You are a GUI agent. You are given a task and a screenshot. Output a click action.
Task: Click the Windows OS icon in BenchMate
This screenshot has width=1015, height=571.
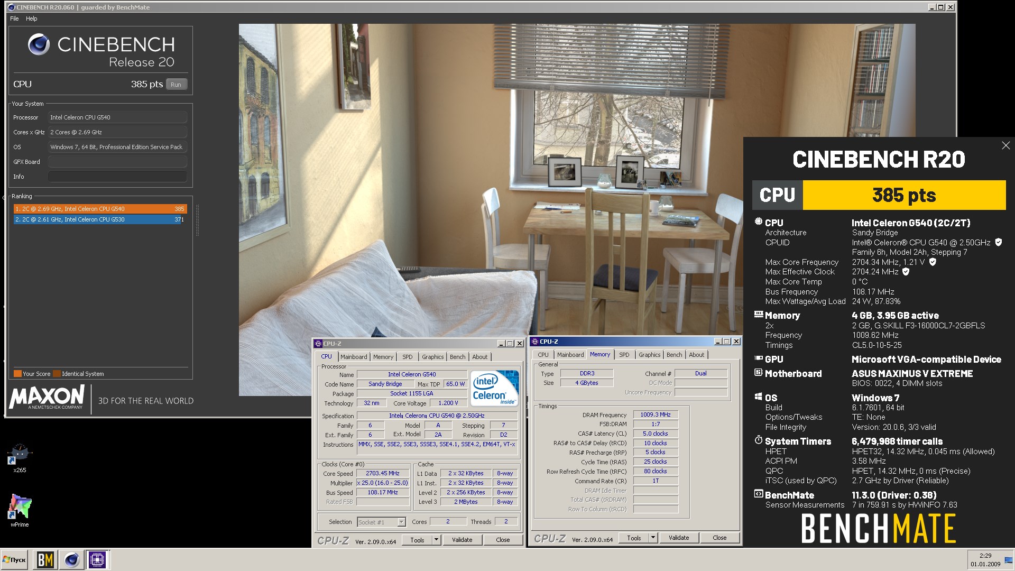(758, 397)
